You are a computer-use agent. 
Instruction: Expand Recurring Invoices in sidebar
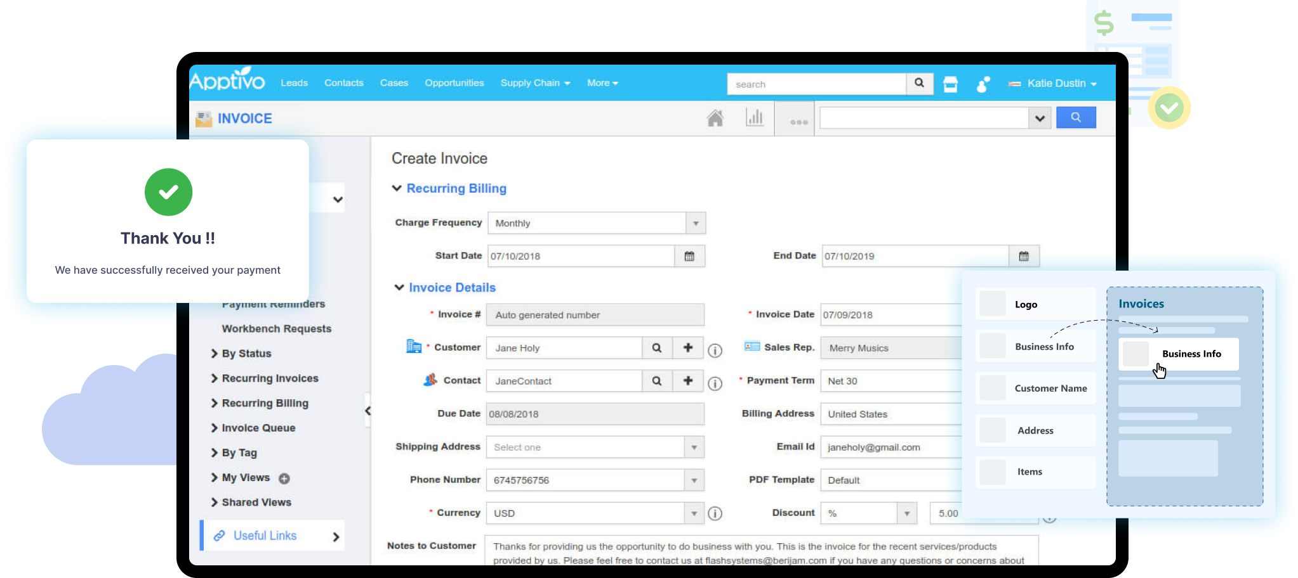215,378
